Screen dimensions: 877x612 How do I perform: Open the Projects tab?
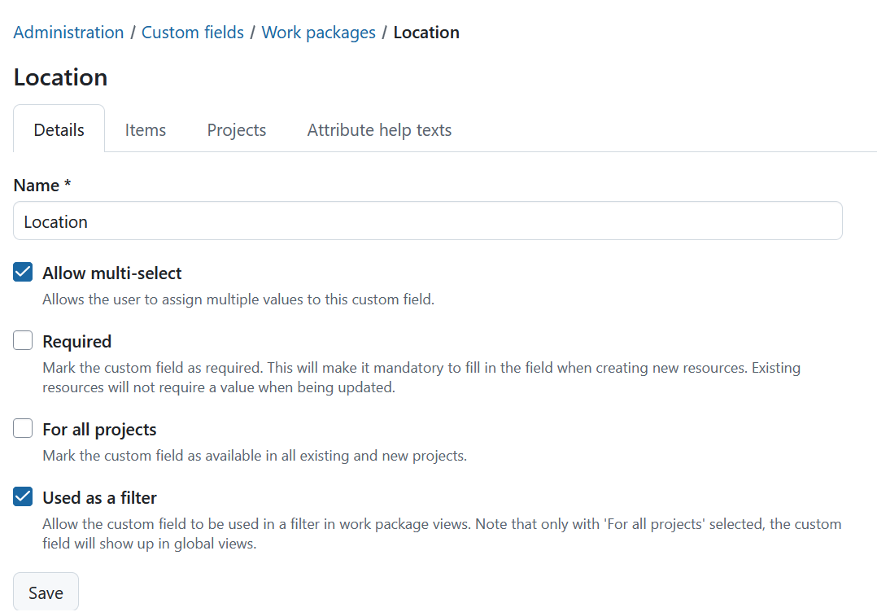point(236,129)
